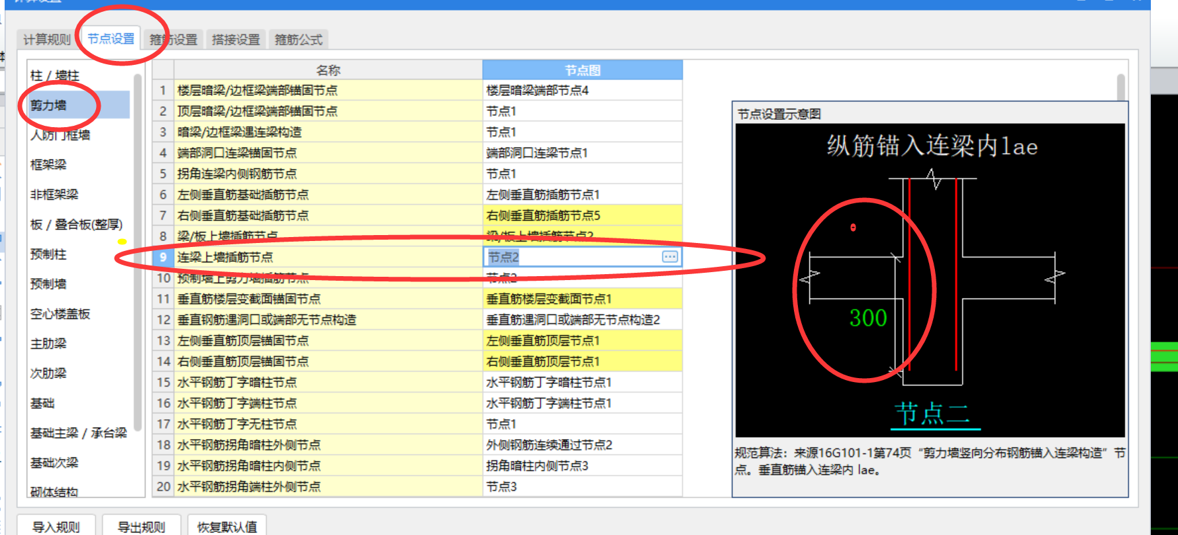The image size is (1178, 535).
Task: Click the 垂直筋楼层变截面节点1 cell
Action: pos(583,299)
